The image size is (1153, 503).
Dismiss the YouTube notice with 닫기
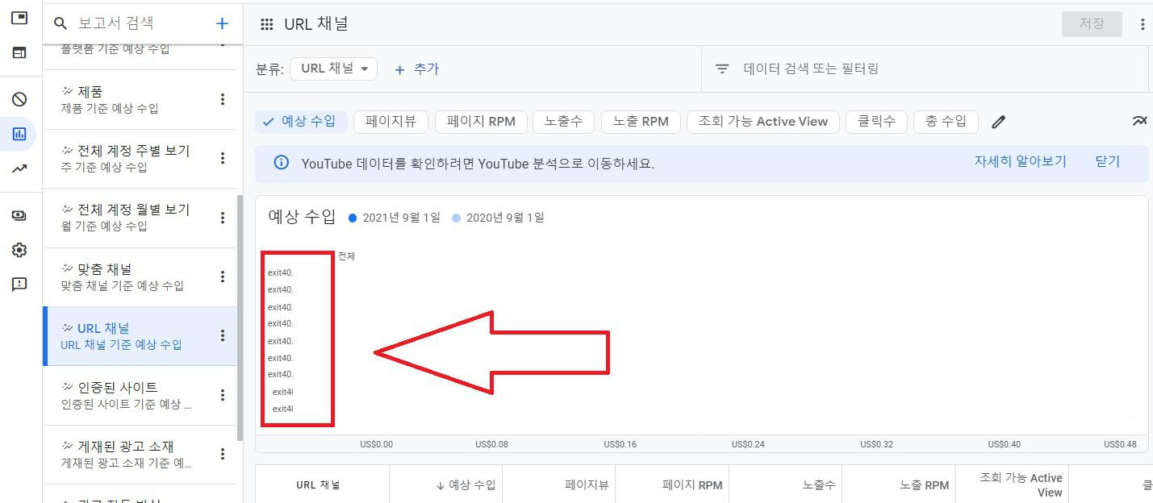point(1108,161)
